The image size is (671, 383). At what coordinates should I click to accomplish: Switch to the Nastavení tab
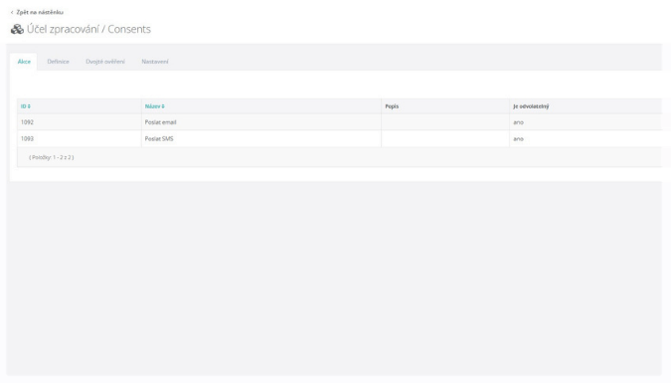tap(155, 62)
